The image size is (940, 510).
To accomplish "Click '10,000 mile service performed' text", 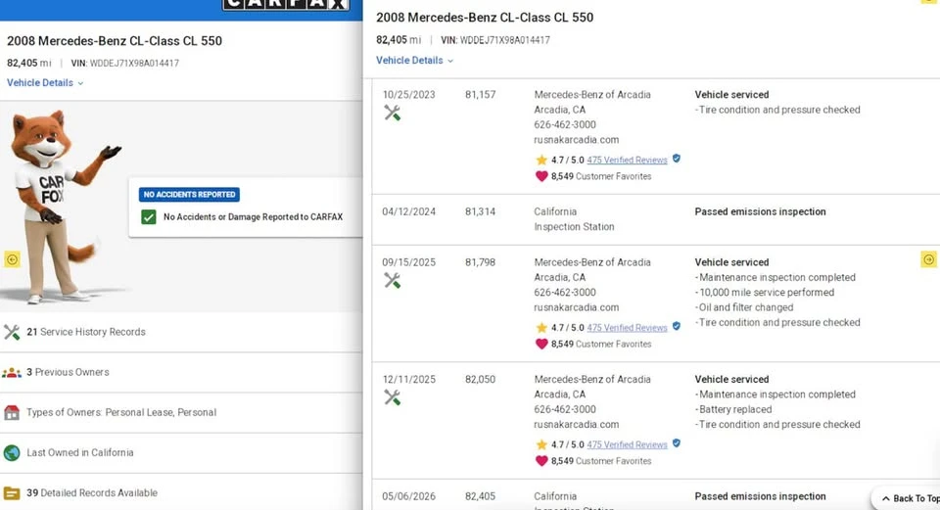I will coord(767,293).
